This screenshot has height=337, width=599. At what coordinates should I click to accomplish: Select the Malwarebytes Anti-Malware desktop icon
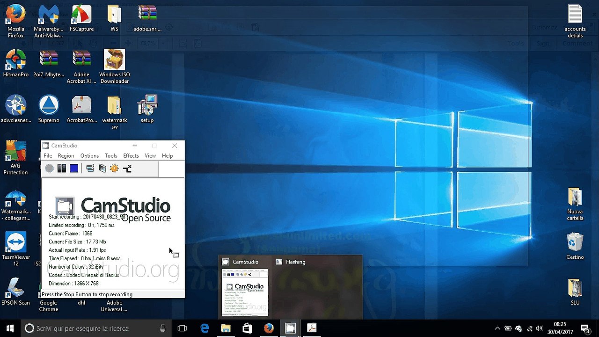pyautogui.click(x=49, y=22)
